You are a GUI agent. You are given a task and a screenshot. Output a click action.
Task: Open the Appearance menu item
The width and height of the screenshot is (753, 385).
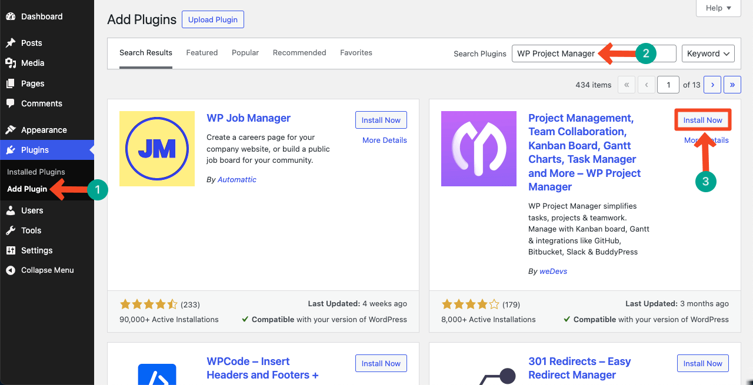point(47,130)
